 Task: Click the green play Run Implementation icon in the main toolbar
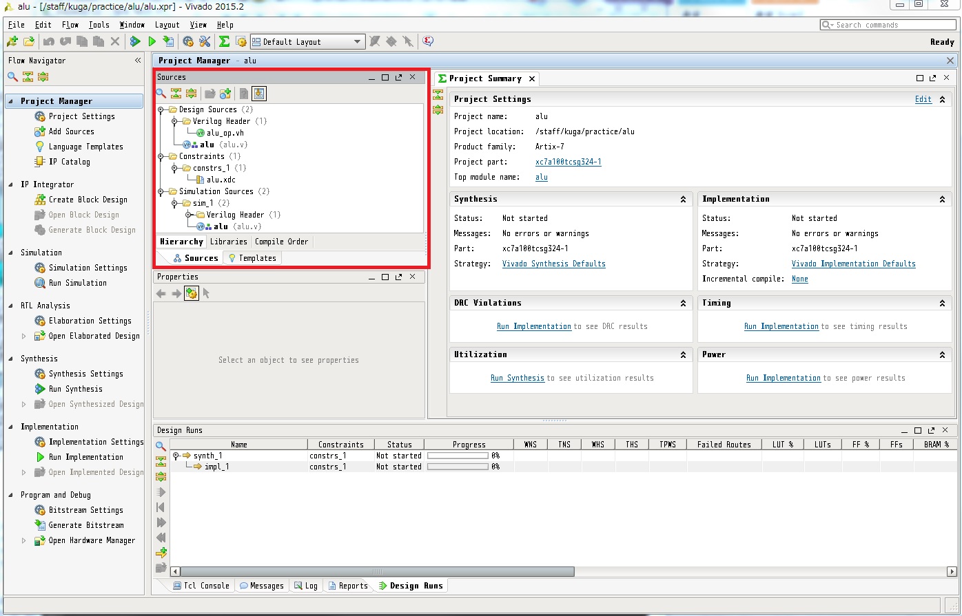click(x=152, y=42)
